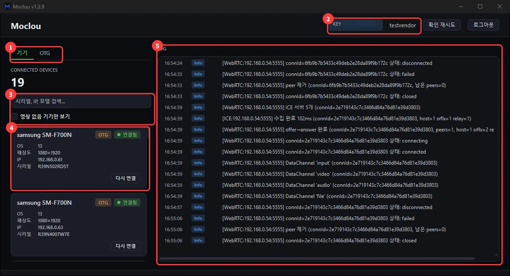510x276 pixels.
Task: Click the OTG badge on first samsung device
Action: pyautogui.click(x=103, y=135)
